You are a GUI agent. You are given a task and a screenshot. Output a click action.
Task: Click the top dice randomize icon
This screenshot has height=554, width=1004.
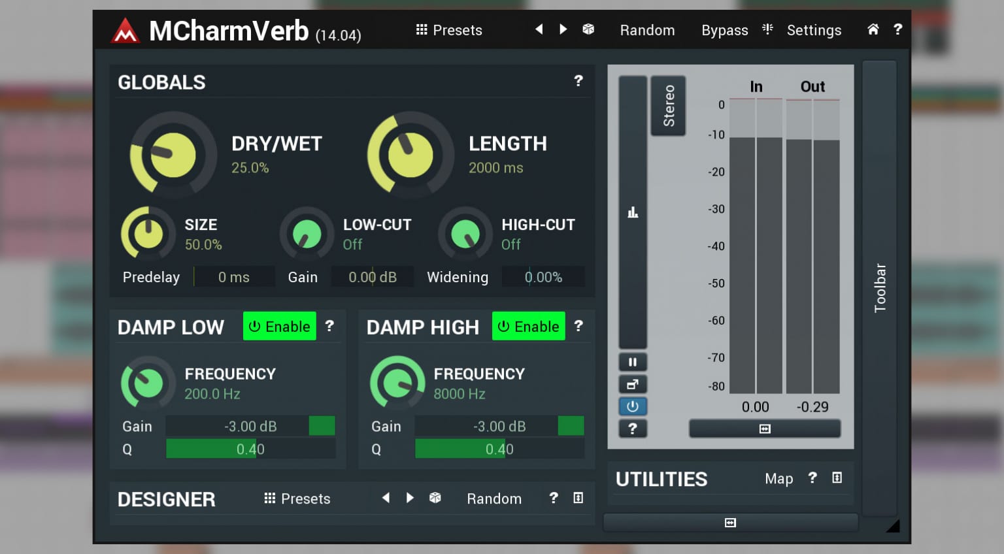click(588, 29)
